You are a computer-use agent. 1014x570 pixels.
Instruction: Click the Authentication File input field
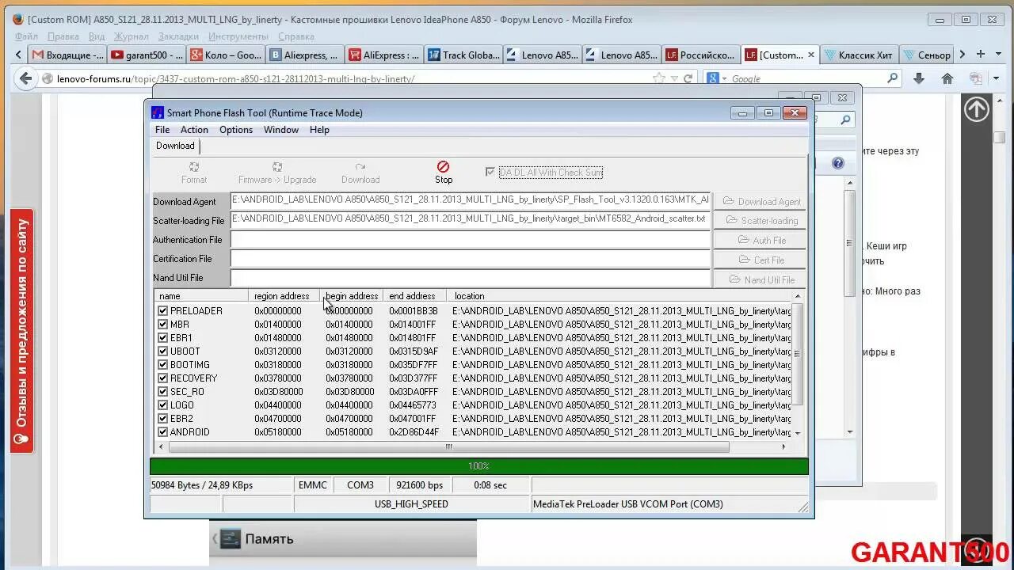point(471,239)
